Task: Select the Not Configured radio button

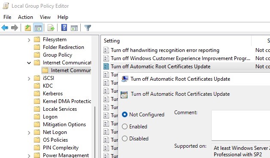Action: coord(124,115)
